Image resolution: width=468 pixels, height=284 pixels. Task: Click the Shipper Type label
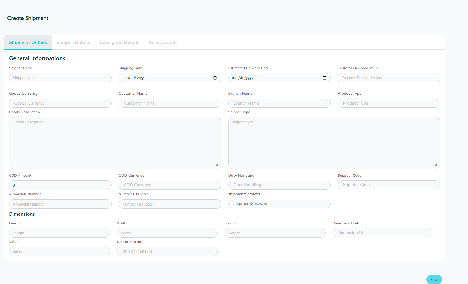tap(239, 112)
